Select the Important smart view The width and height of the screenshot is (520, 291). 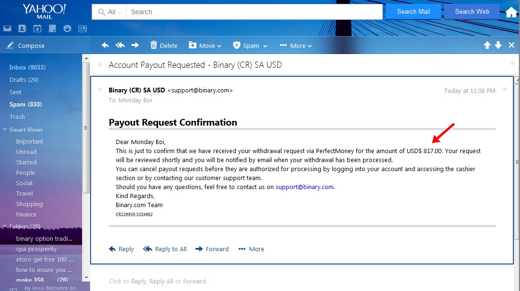pos(29,142)
